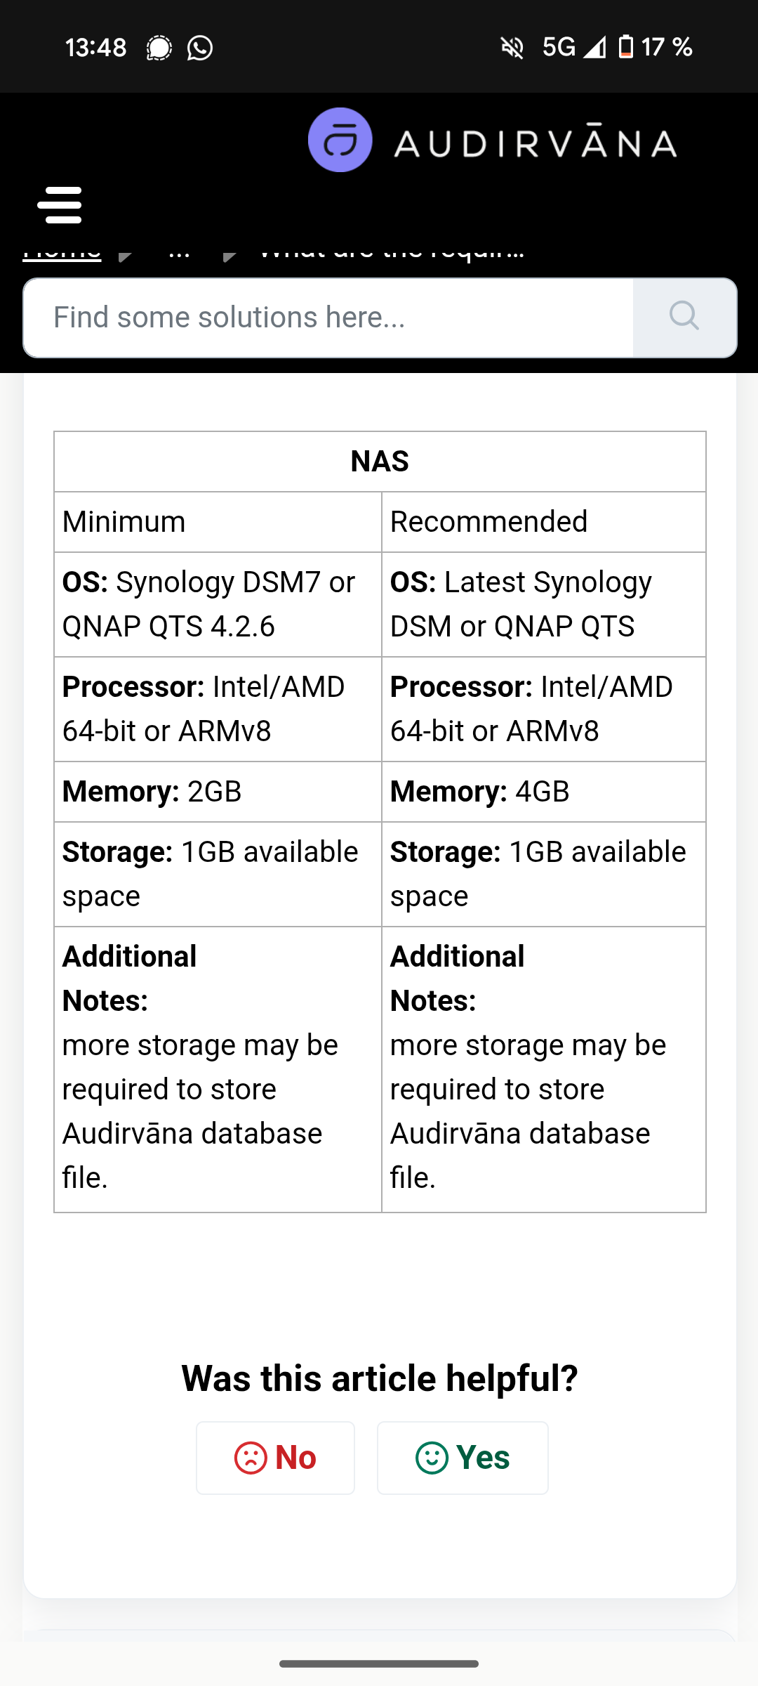
Task: Tap the Recommended column heading cell
Action: 543,522
